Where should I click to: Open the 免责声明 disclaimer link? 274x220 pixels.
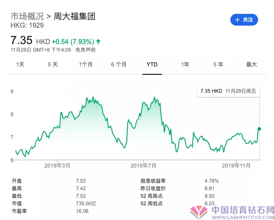coord(85,50)
